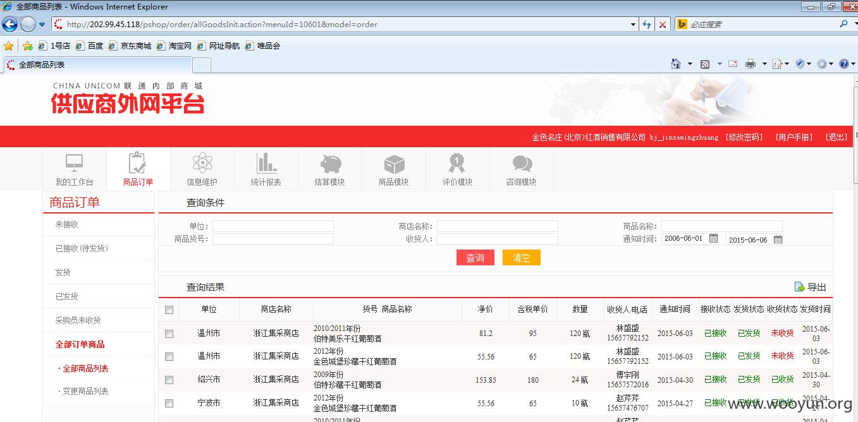Open the 唯品会 favorites link
The width and height of the screenshot is (858, 422).
pyautogui.click(x=262, y=46)
